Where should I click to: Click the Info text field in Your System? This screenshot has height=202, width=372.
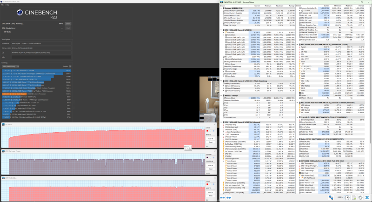click(42, 57)
